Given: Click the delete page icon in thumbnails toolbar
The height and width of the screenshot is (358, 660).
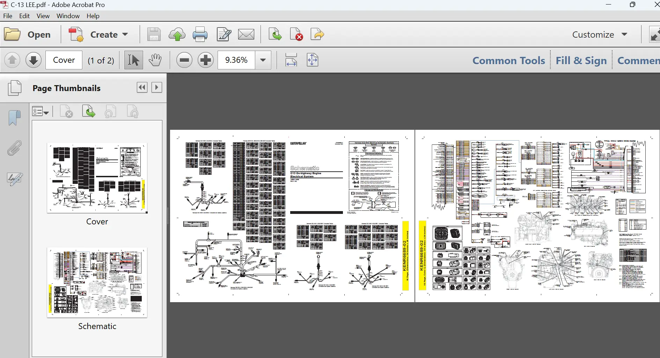Looking at the screenshot, I should 66,112.
